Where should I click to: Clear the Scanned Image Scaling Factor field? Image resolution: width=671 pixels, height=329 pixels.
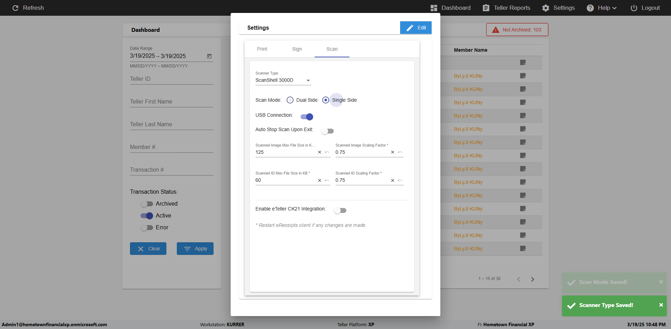click(x=392, y=152)
